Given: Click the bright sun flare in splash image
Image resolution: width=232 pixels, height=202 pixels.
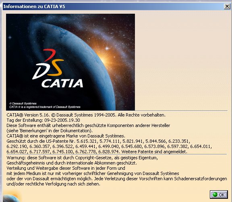Looking at the screenshot, I should click(107, 60).
